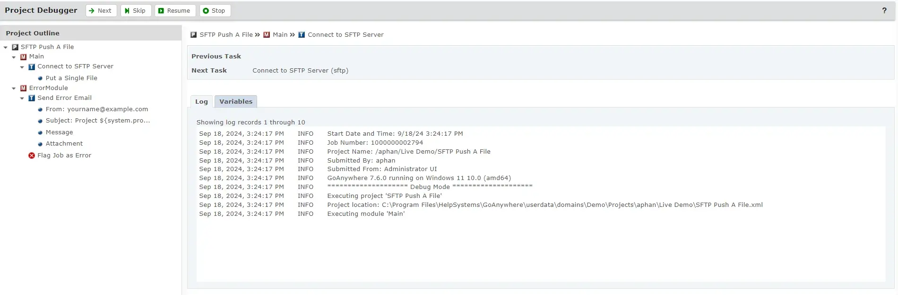Open the help question mark icon

pyautogui.click(x=884, y=10)
